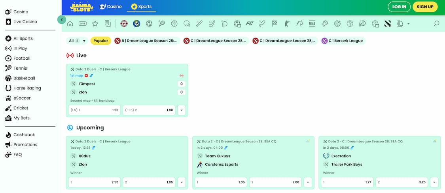This screenshot has width=445, height=193.
Task: Open the LIVE events icon in sports bar
Action: (83, 24)
